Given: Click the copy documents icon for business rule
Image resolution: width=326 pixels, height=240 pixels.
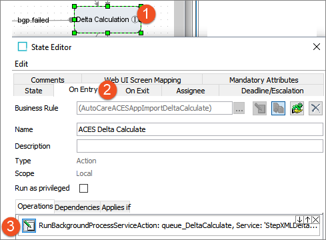Looking at the screenshot, I should 278,109.
